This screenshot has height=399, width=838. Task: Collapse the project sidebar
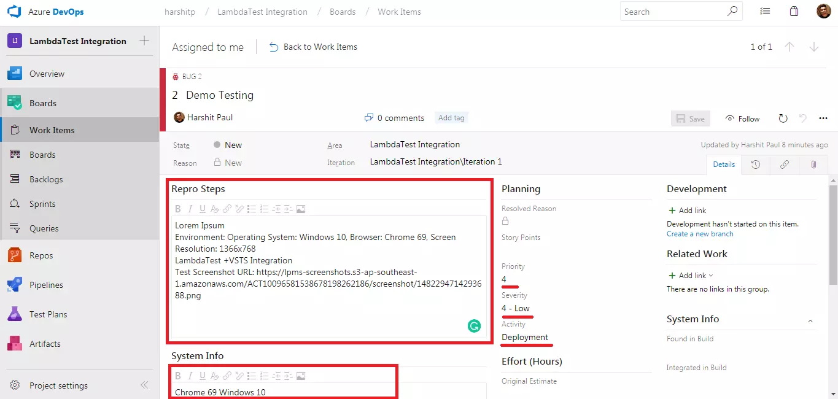(144, 385)
